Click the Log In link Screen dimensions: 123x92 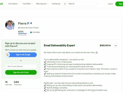pyautogui.click(x=110, y=4)
